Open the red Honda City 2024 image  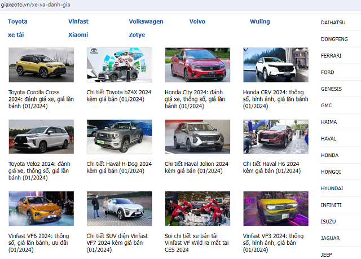point(197,65)
